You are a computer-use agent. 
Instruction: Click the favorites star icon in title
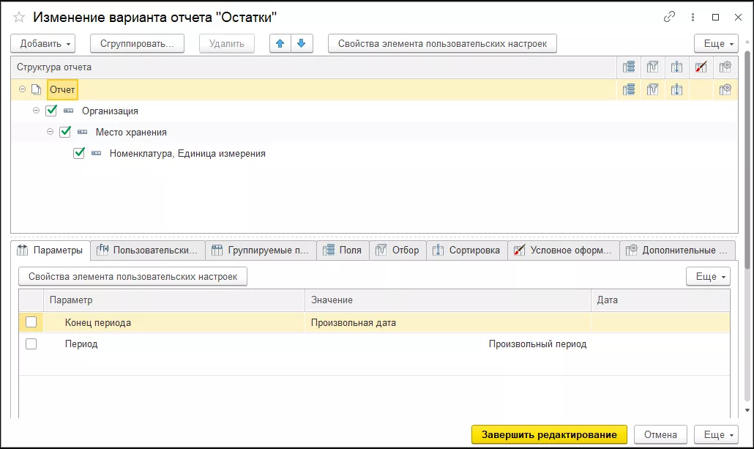(x=20, y=17)
